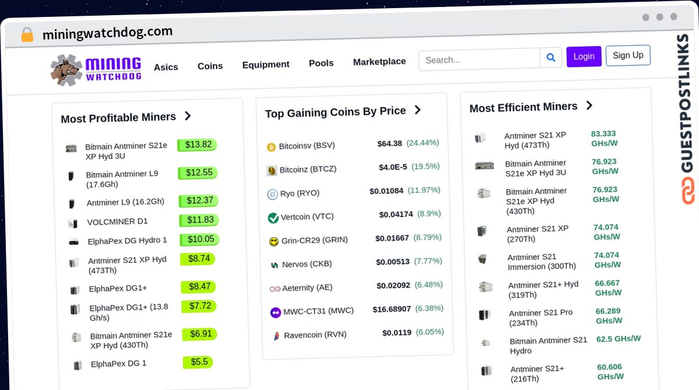Expand Most Efficient Miners via chevron
This screenshot has width=699, height=390.
click(589, 105)
